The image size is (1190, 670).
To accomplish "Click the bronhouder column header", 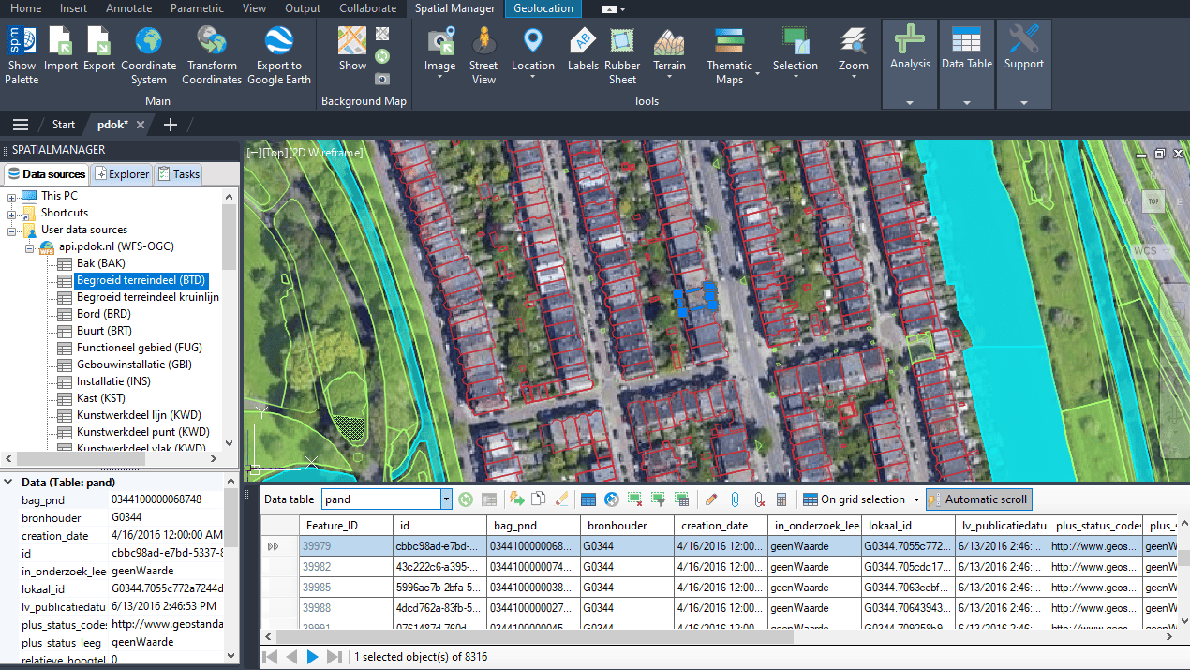I will coord(626,526).
